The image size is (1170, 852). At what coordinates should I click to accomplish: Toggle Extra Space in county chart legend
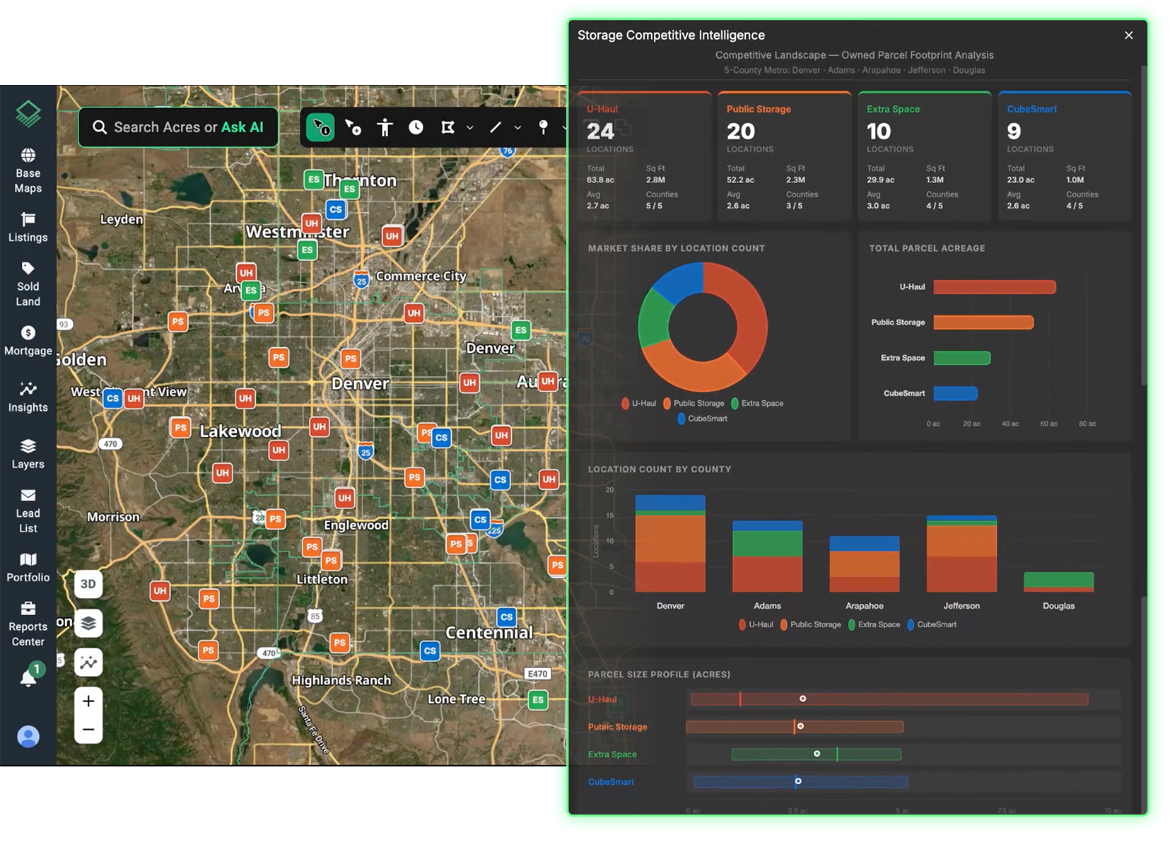click(x=874, y=624)
